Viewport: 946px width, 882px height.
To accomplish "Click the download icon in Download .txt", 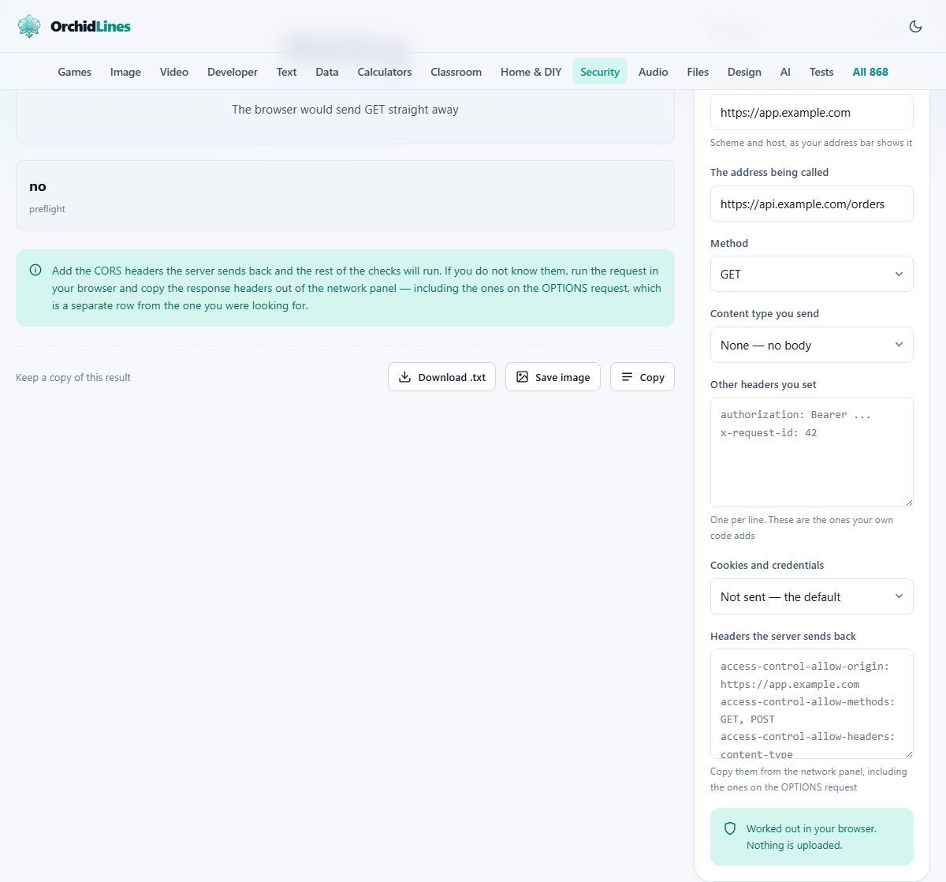I will point(404,377).
